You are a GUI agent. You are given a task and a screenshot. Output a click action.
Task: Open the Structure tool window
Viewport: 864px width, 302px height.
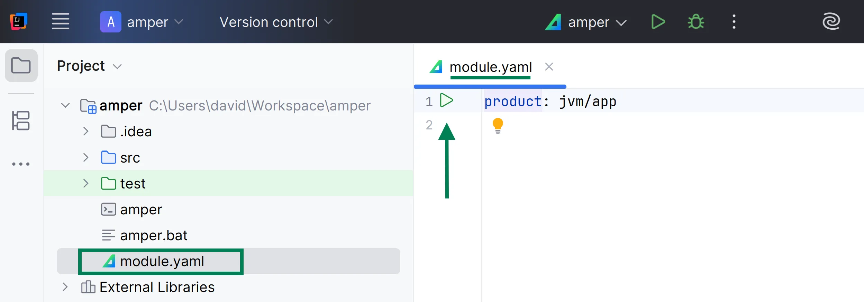(21, 120)
